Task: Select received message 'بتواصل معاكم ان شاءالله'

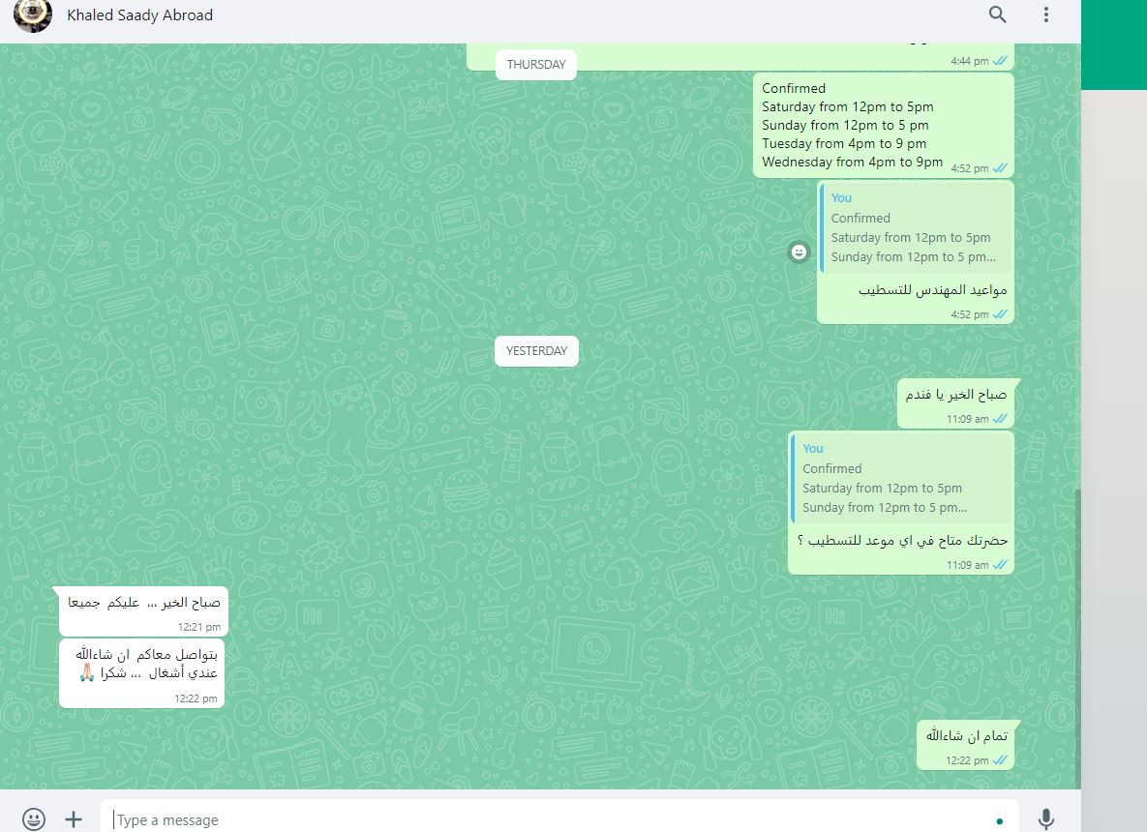Action: (142, 673)
